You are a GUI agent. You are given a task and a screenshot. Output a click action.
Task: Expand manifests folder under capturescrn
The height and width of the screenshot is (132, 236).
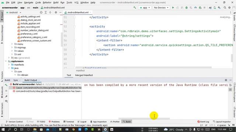[x=9, y=65]
